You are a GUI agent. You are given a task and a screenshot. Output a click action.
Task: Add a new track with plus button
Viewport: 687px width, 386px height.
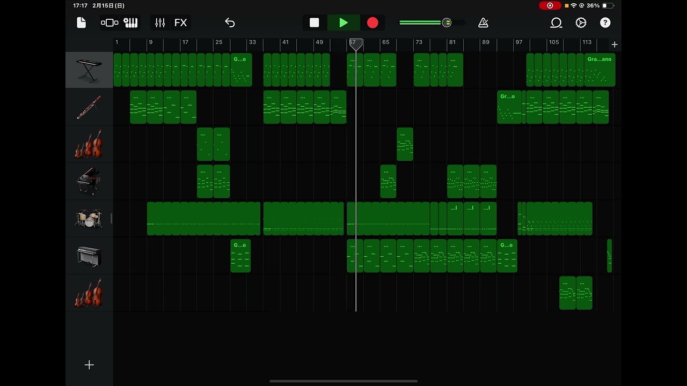(x=89, y=365)
